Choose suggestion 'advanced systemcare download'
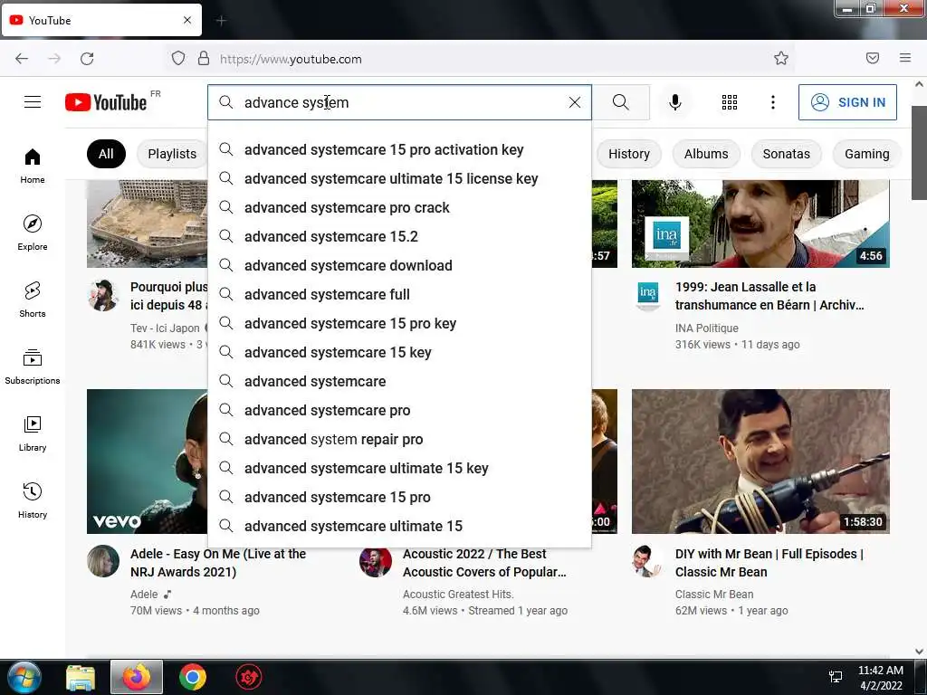This screenshot has height=695, width=927. (x=399, y=265)
